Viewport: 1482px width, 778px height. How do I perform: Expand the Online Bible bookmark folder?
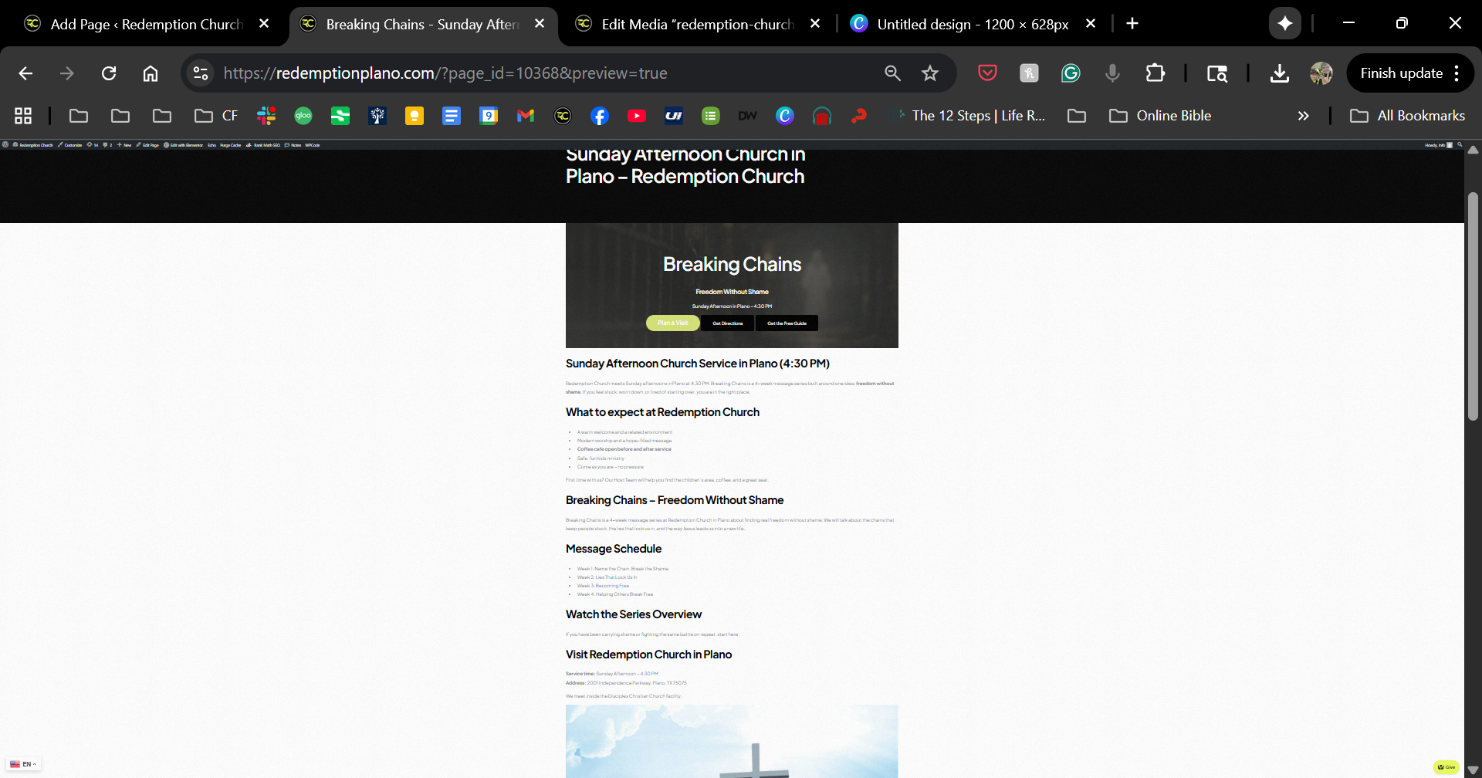(1160, 116)
